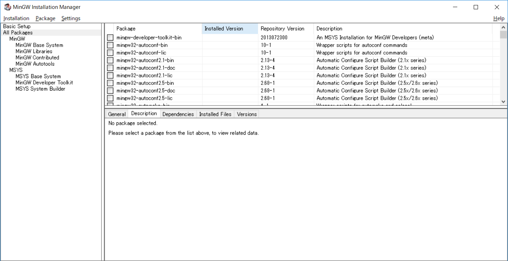Image resolution: width=508 pixels, height=261 pixels.
Task: Toggle checkbox for mingw-developer-toolkit-bin package
Action: (x=110, y=37)
